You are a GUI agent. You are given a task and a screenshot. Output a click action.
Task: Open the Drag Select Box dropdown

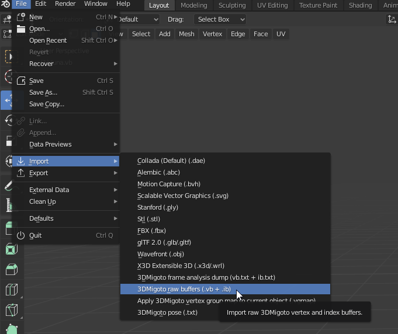[x=220, y=19]
